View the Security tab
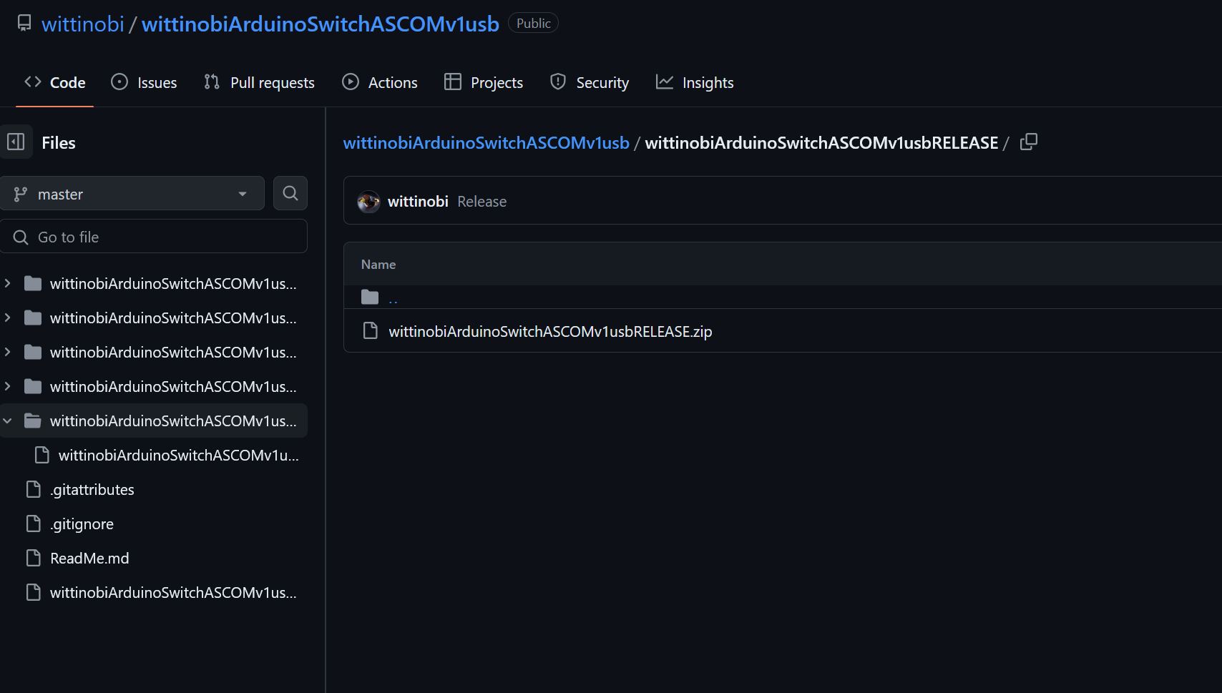 coord(590,83)
